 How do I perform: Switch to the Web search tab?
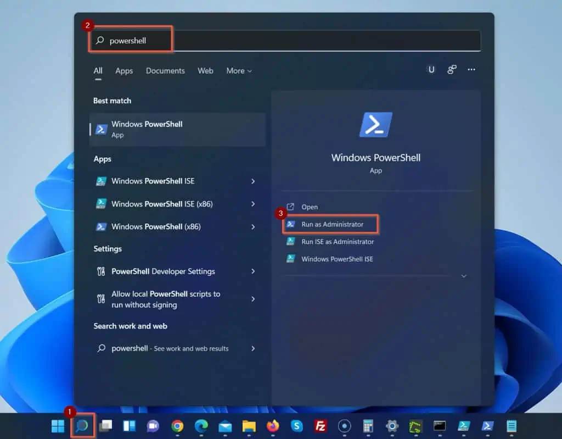[x=205, y=71]
